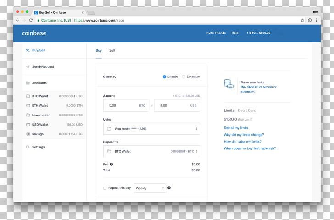Open the new tab button
Image resolution: width=334 pixels, height=220 pixels.
click(91, 13)
